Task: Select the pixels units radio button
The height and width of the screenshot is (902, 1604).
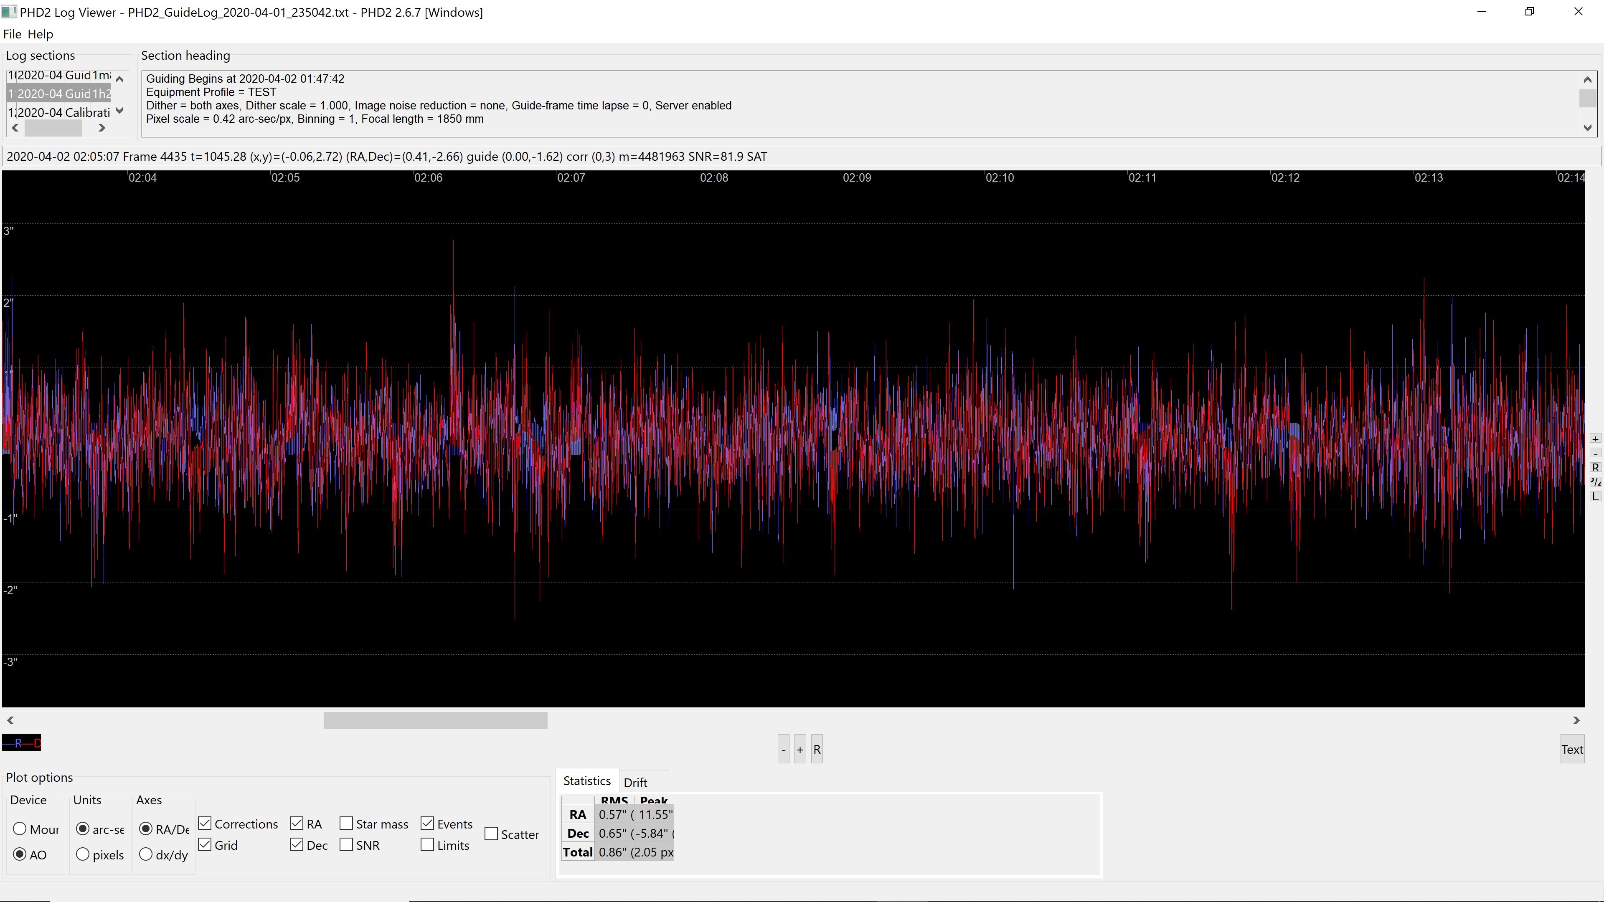Action: coord(83,855)
